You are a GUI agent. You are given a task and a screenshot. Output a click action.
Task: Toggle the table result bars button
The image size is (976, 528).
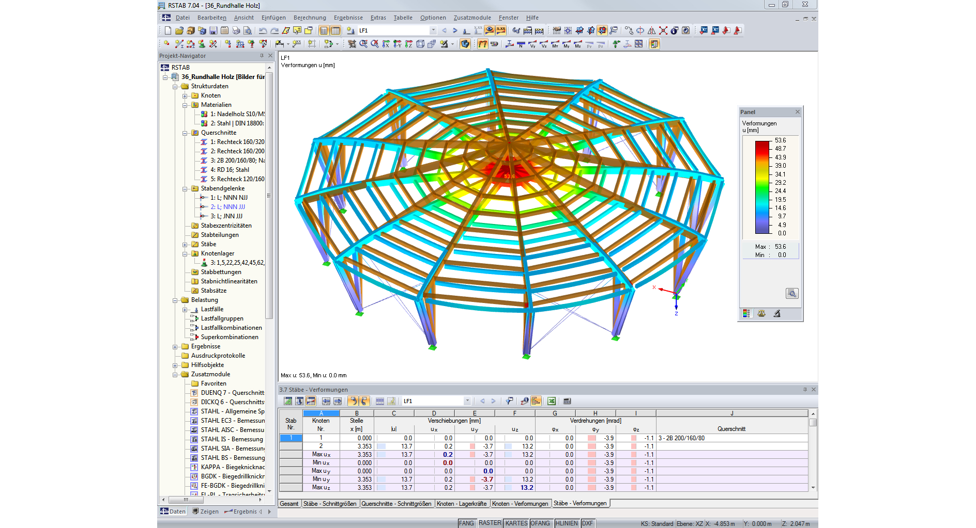coord(536,401)
